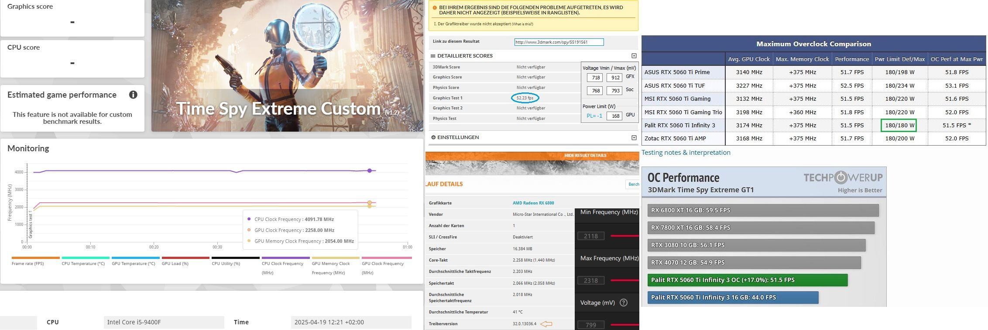
Task: Click the RTX 4070 12 GB: 54.9 FPS bar
Action: point(754,262)
